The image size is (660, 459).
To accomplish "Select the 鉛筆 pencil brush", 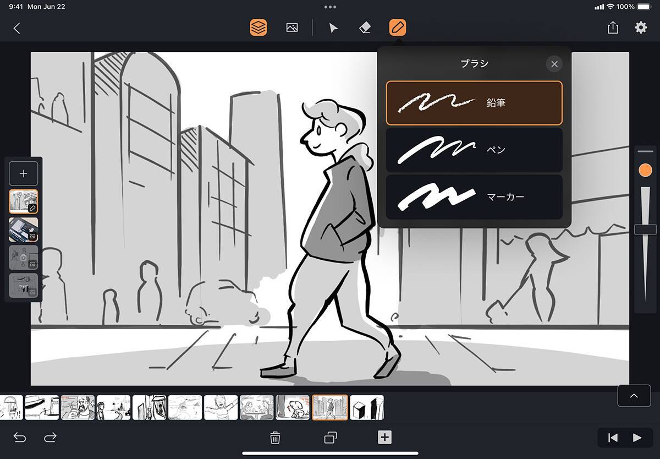I will point(474,103).
